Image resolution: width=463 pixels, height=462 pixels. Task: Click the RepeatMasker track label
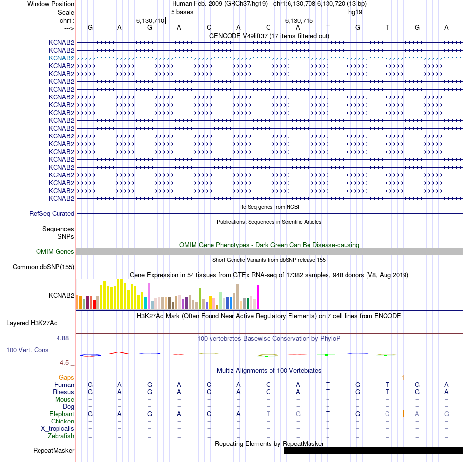[54, 450]
